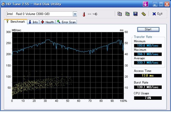Viewport: 171px width, 132px height.
Task: Click the temperature readout -- °C
Action: pos(92,14)
